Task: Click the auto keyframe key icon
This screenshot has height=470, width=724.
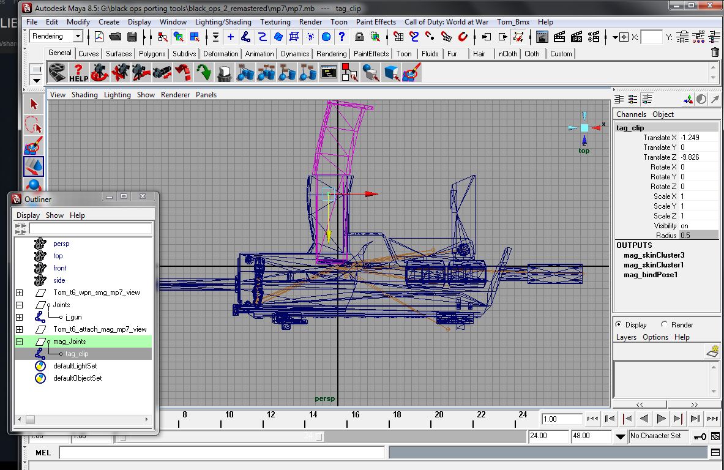Action: 701,436
